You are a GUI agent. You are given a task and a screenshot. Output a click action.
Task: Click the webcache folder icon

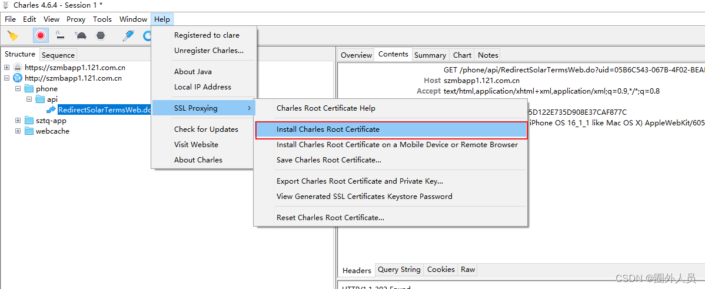pos(29,131)
